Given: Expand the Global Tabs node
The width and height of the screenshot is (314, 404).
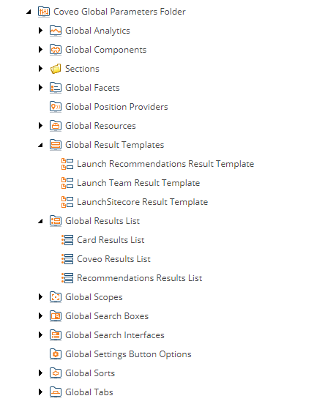Looking at the screenshot, I should tap(40, 392).
